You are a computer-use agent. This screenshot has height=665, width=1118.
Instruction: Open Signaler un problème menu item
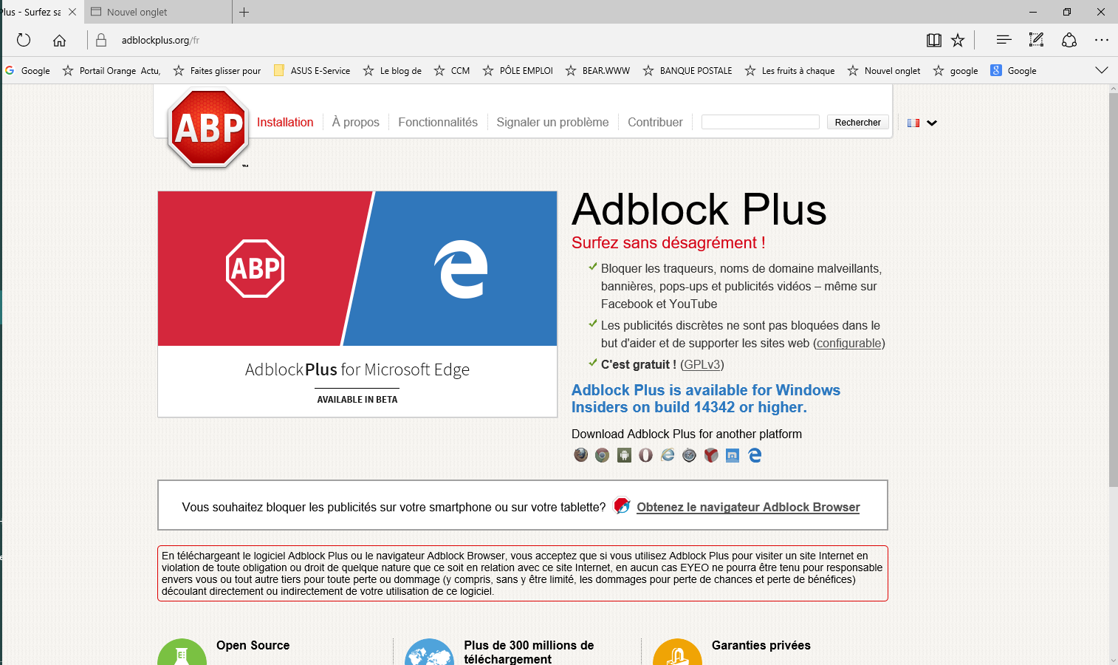(552, 123)
